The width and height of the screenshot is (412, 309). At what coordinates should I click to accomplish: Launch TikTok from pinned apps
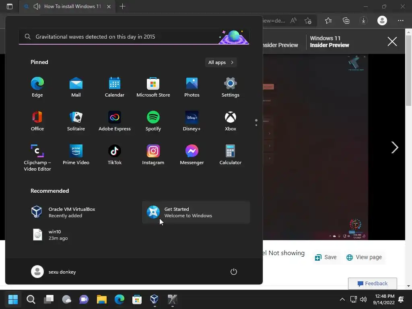tap(115, 155)
